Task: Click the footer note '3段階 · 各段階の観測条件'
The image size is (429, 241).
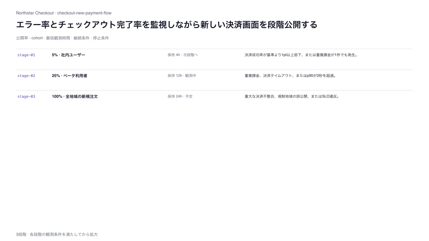Action: pyautogui.click(x=57, y=235)
